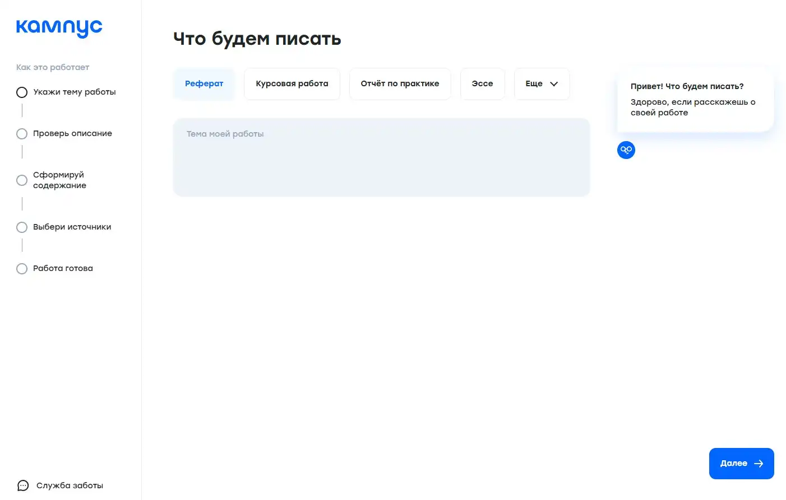Click the 'Что будем писать' page title
Screen dimensions: 786x500
click(x=257, y=39)
